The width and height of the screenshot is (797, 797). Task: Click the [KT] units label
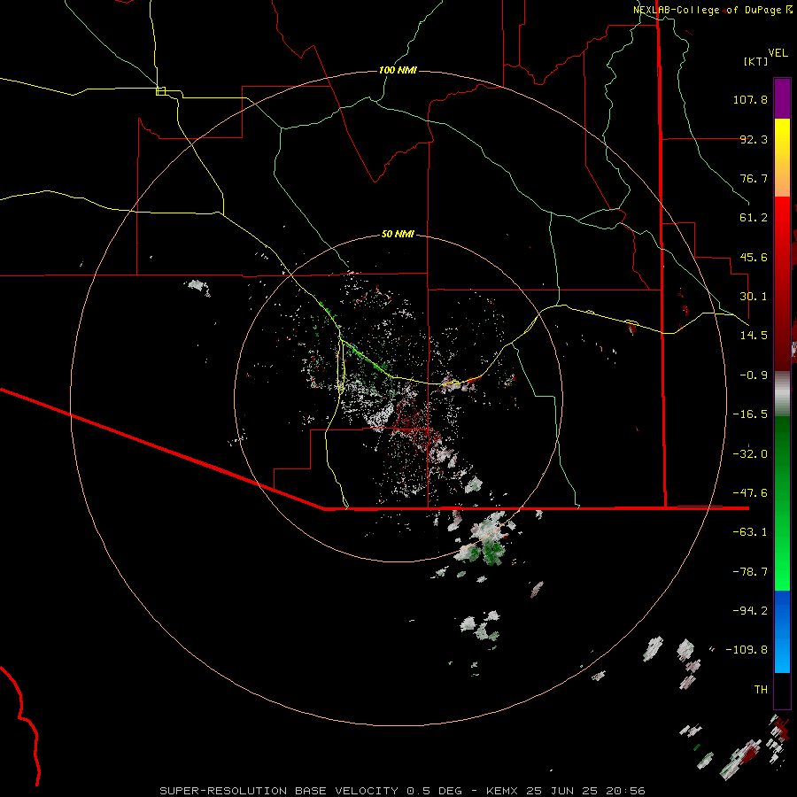(x=756, y=61)
